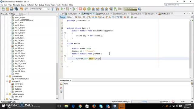The width and height of the screenshot is (194, 109).
Task: Open the Refactor menu
Action: coord(30,5)
